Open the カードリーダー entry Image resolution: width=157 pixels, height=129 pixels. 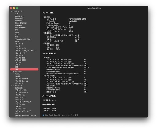point(21,48)
